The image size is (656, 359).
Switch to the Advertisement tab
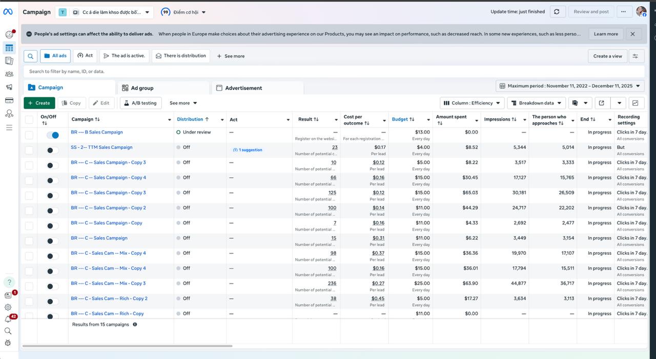click(239, 88)
